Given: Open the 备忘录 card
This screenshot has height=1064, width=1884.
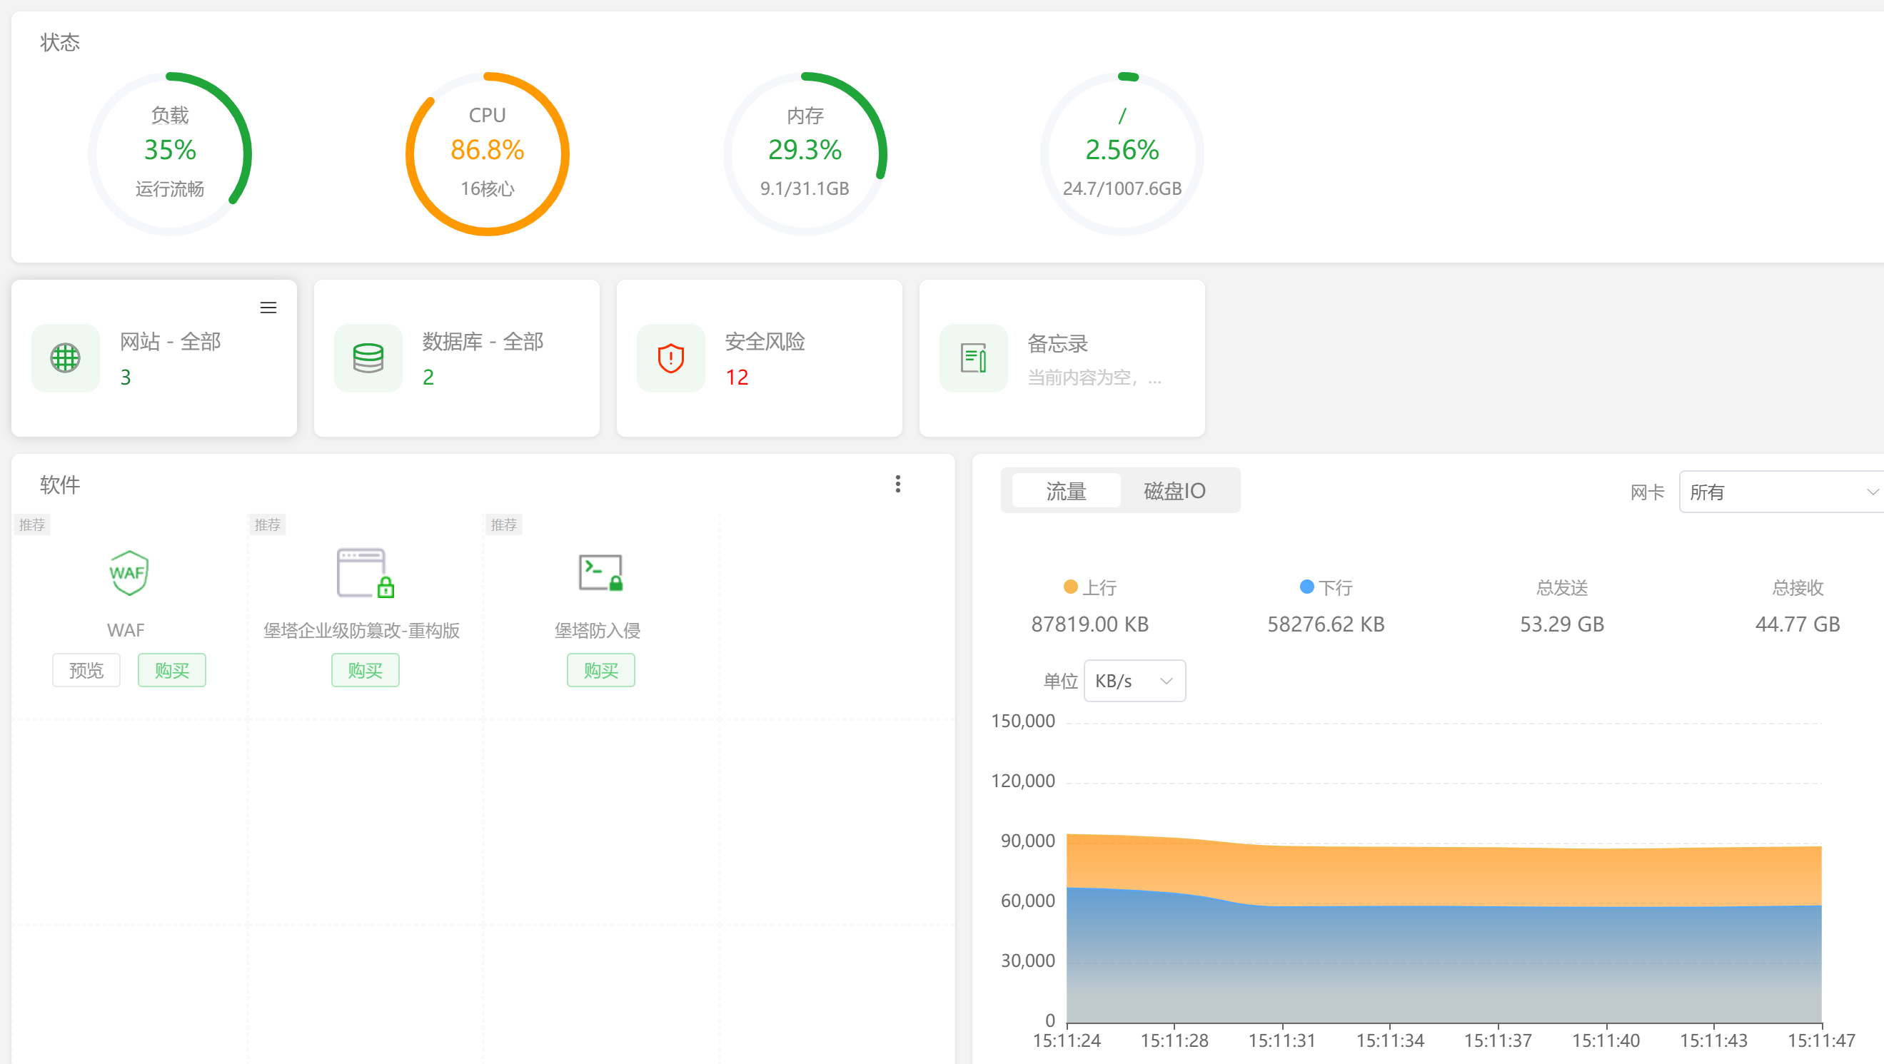Looking at the screenshot, I should click(x=1063, y=358).
